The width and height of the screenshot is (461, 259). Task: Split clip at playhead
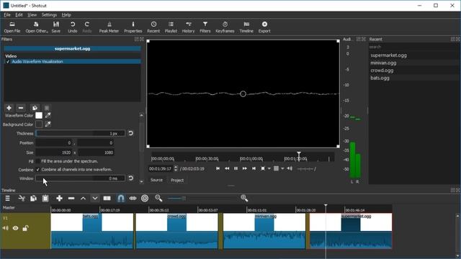(107, 199)
